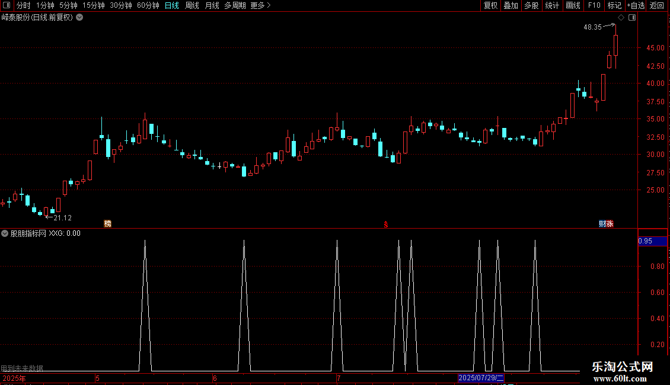Open the 财 financial report marker
Screen dimensions: 670x385
[602, 224]
